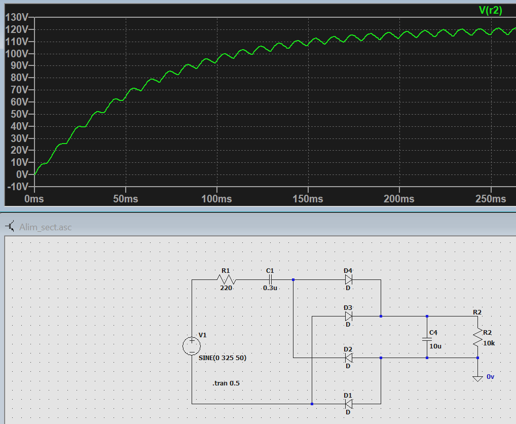The image size is (516, 424).
Task: Click the 0.3u value of C1
Action: (270, 288)
